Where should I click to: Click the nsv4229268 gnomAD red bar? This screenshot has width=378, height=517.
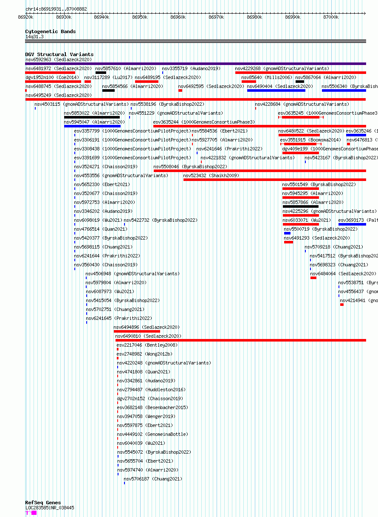point(300,73)
